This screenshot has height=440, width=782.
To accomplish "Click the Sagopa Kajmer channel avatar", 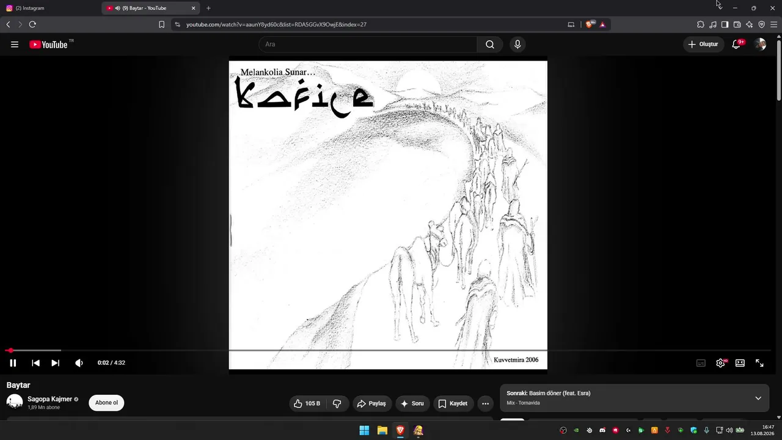I will tap(15, 402).
